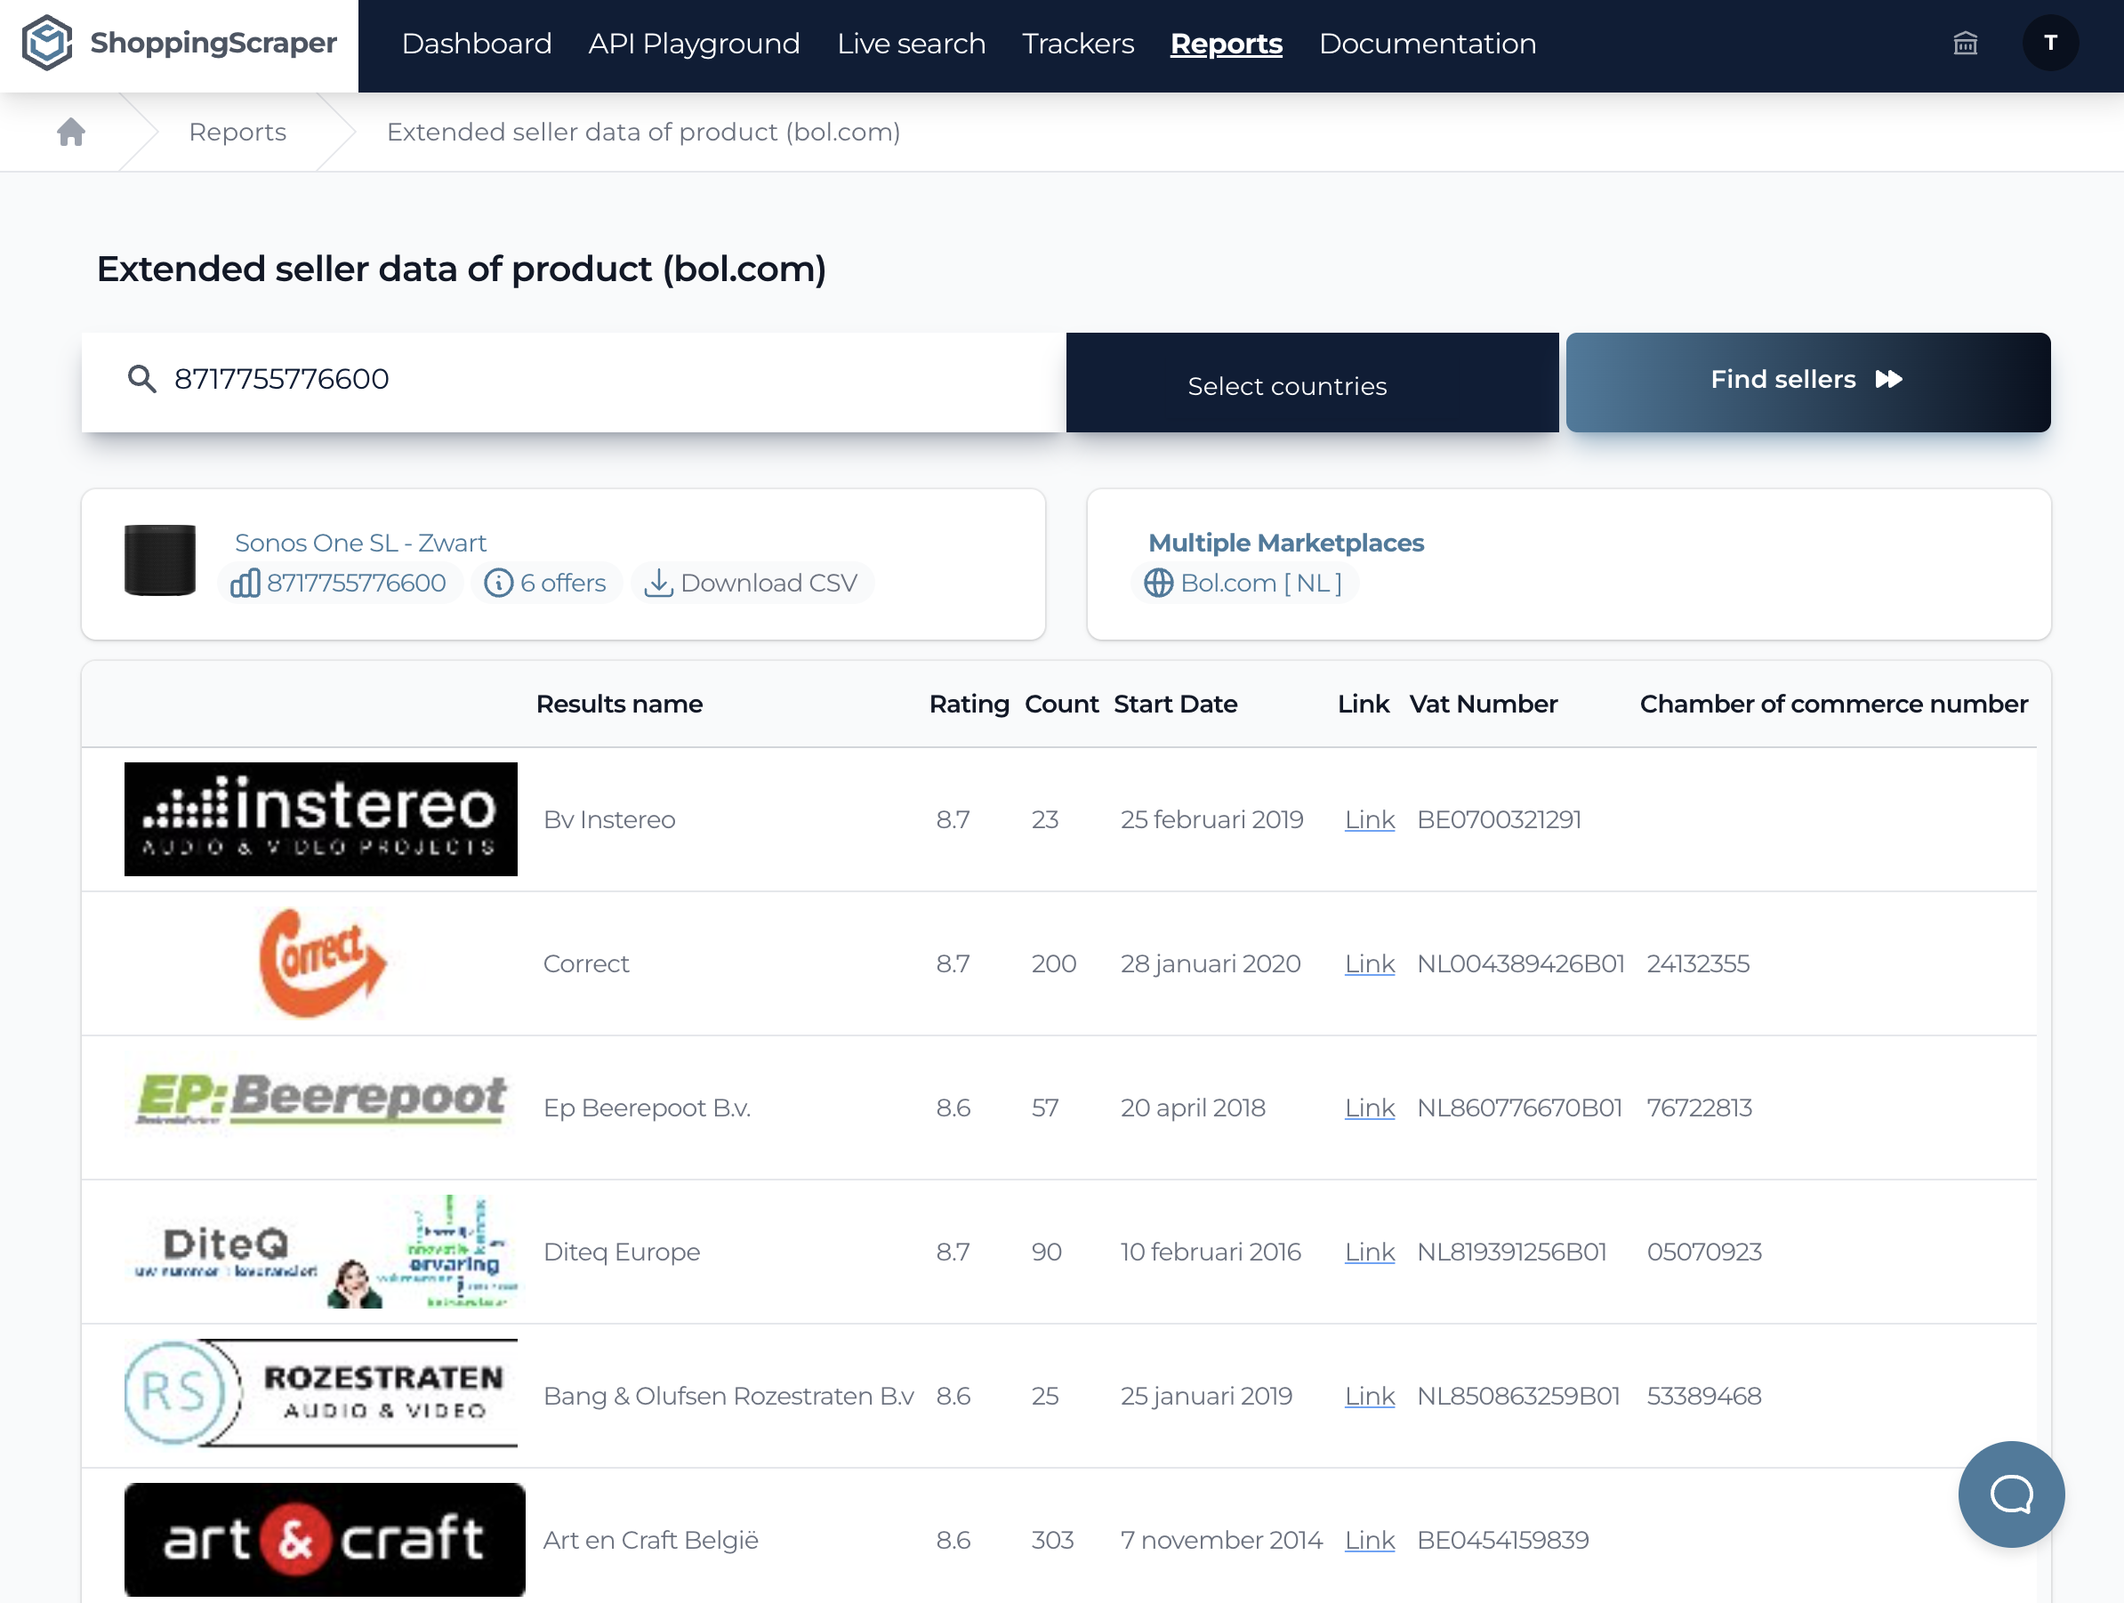Click the Sonos speaker product thumbnail
The height and width of the screenshot is (1603, 2124).
pyautogui.click(x=160, y=560)
